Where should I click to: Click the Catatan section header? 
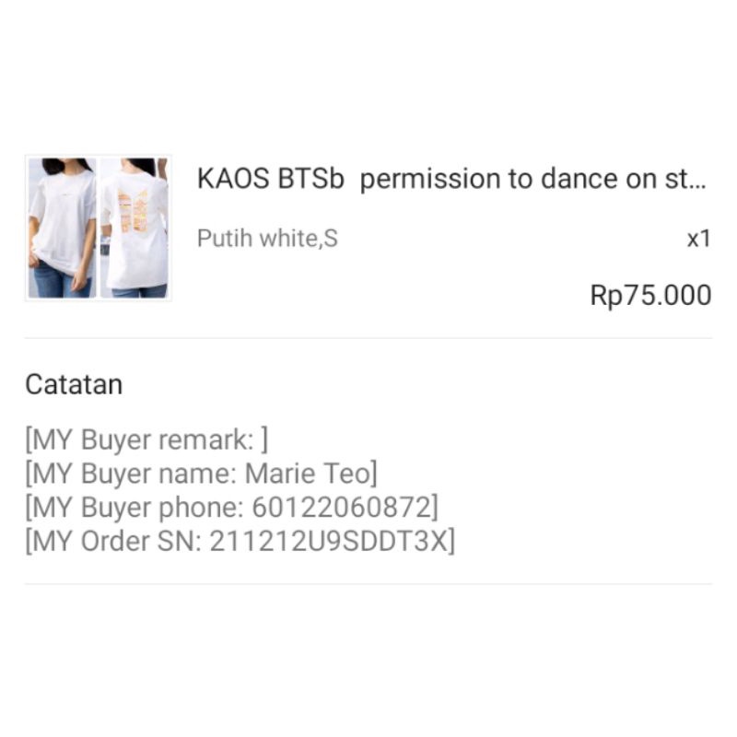point(75,384)
